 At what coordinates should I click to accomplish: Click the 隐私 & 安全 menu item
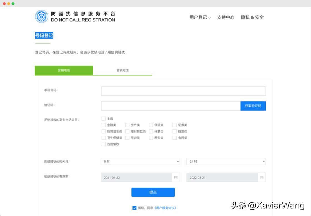[x=252, y=17]
